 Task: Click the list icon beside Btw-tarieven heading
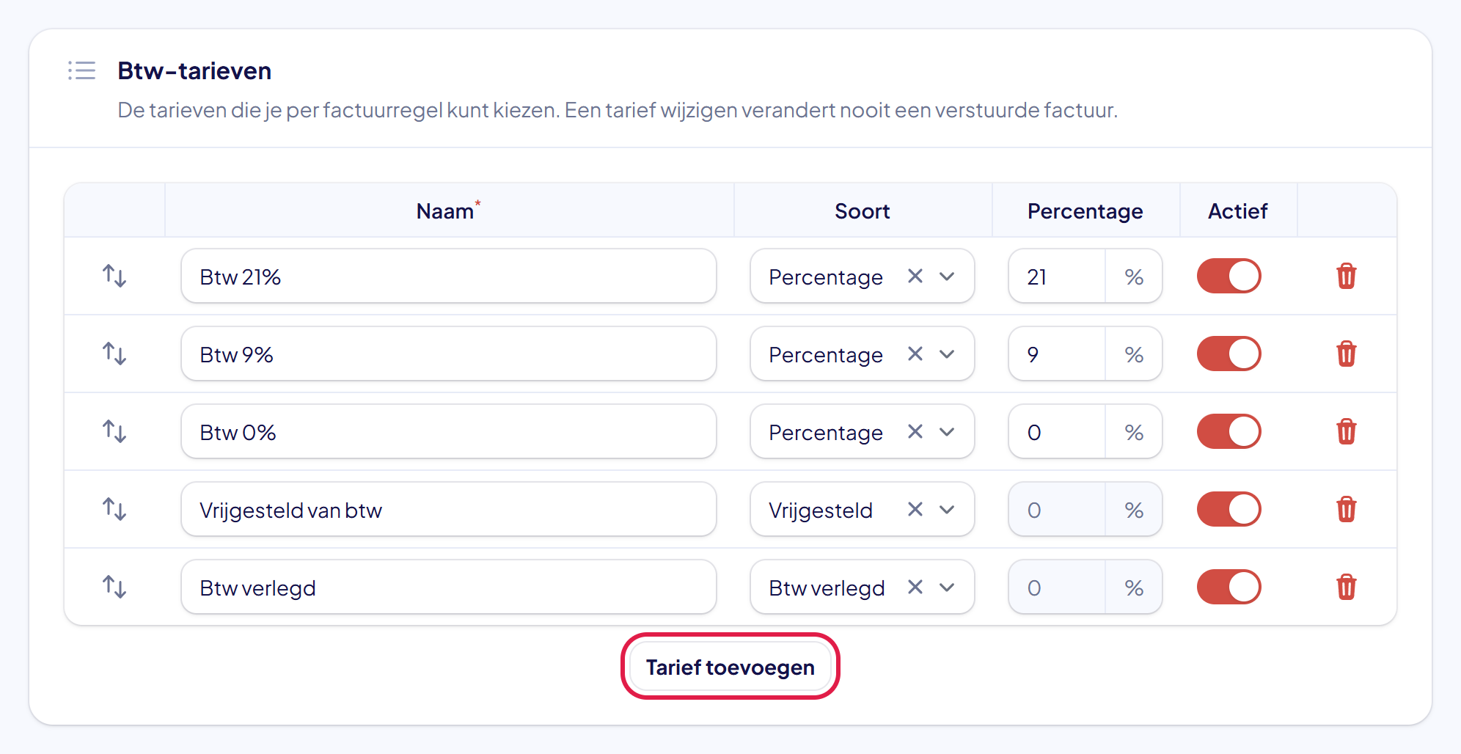point(82,71)
